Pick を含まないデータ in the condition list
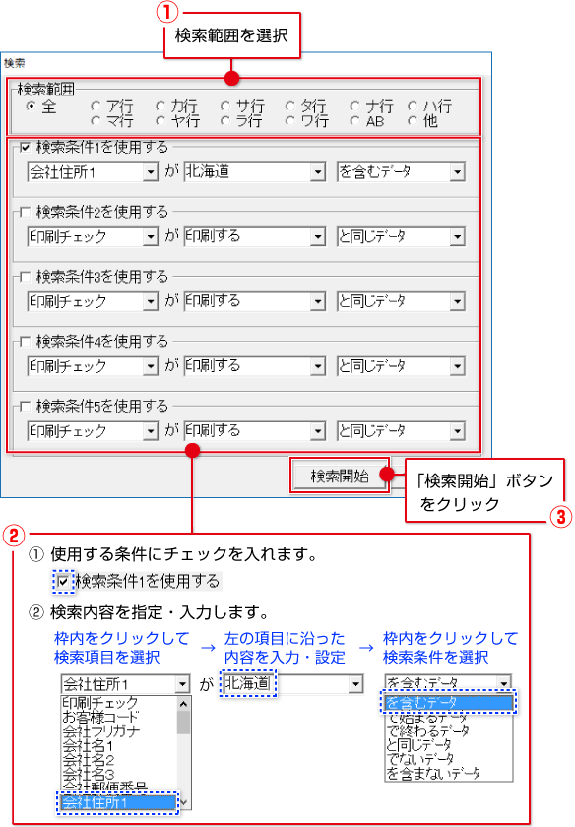 (x=433, y=773)
